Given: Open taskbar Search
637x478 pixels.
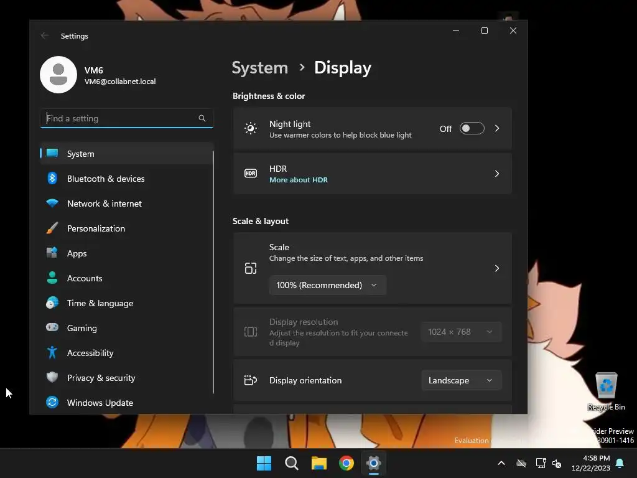Looking at the screenshot, I should pyautogui.click(x=292, y=463).
